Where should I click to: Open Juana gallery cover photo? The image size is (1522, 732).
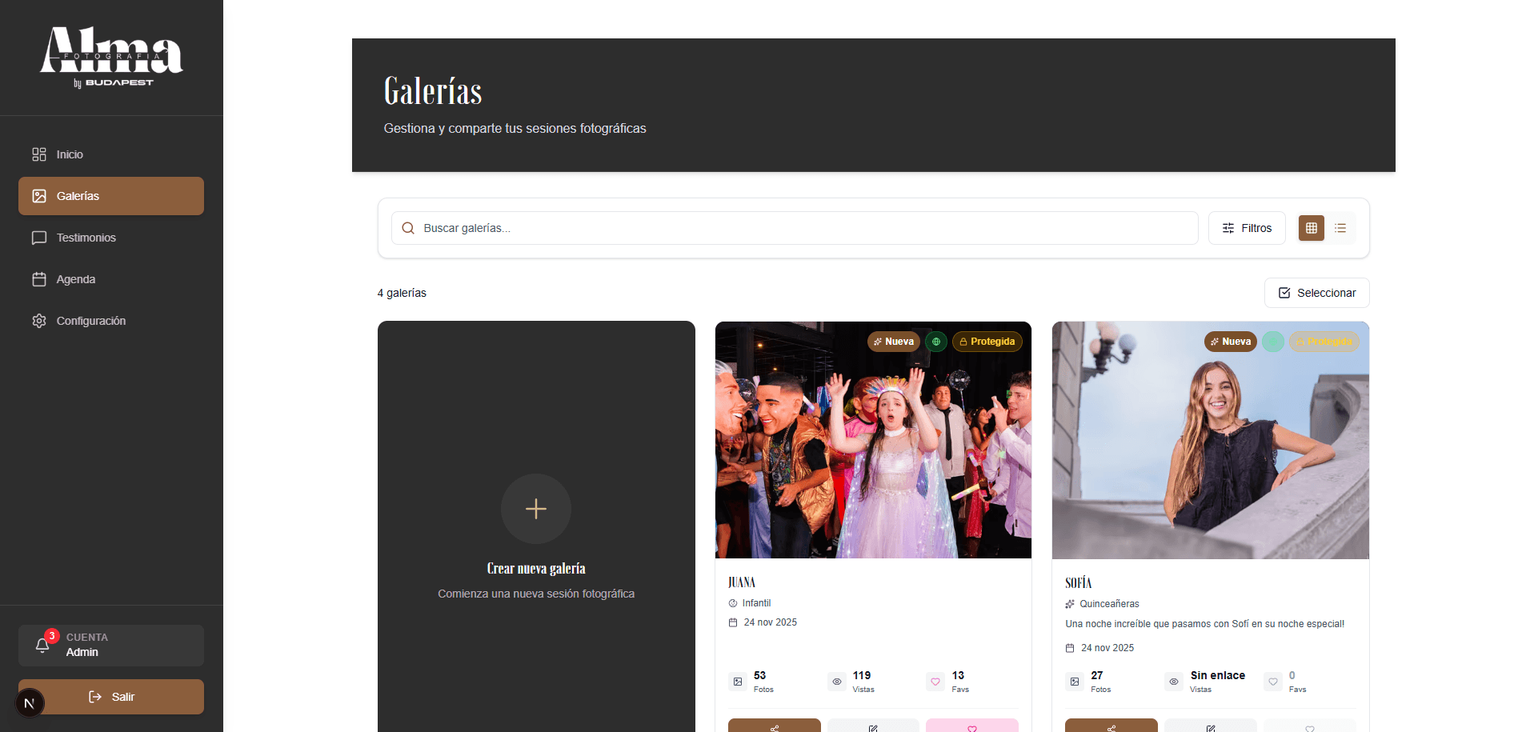(x=873, y=448)
